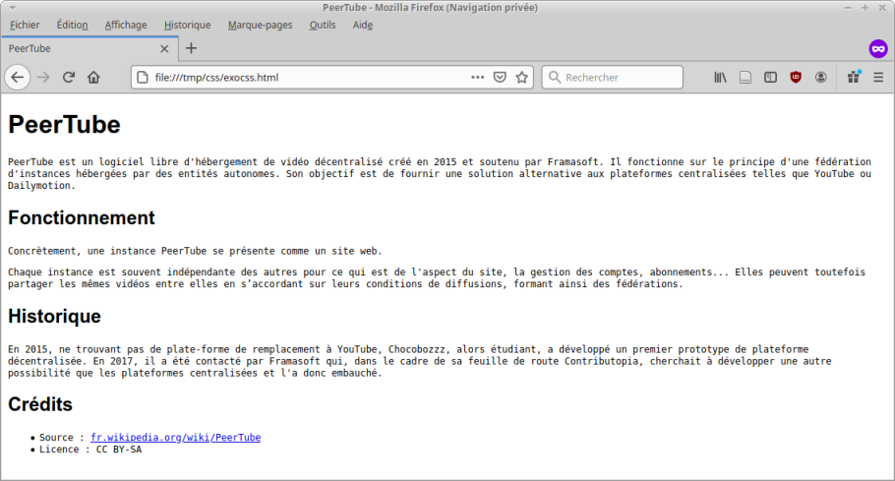Click the Historique page heading
This screenshot has width=895, height=481.
pyautogui.click(x=55, y=316)
